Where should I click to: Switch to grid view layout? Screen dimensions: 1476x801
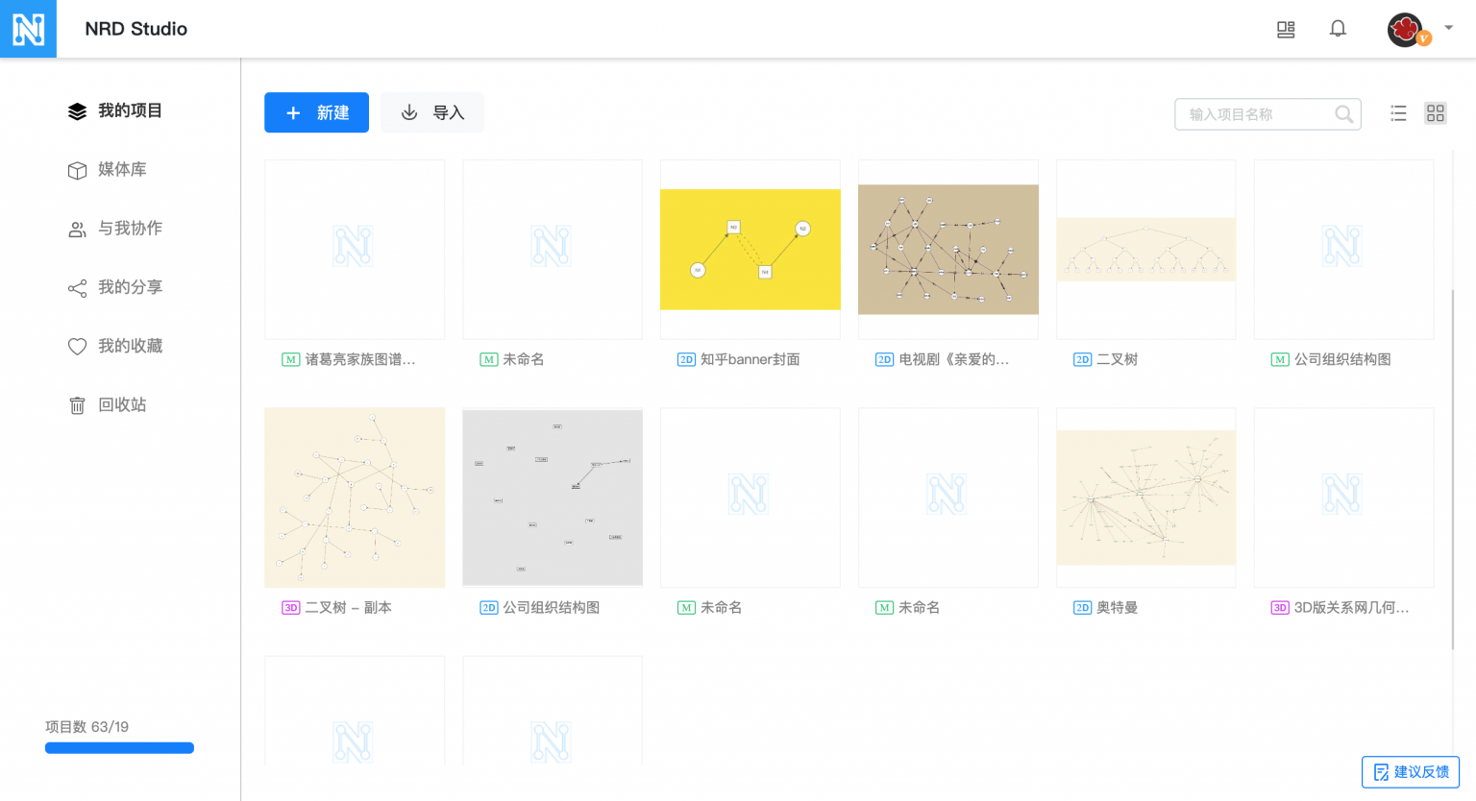1435,112
